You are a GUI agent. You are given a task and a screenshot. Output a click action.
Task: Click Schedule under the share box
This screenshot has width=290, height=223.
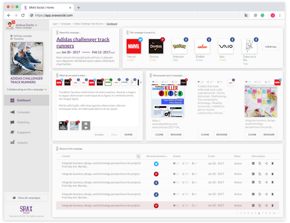(99, 135)
